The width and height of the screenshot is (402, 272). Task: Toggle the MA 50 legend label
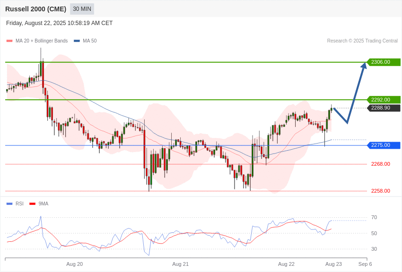point(90,41)
